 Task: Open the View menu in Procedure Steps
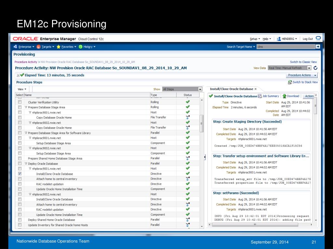coord(22,89)
